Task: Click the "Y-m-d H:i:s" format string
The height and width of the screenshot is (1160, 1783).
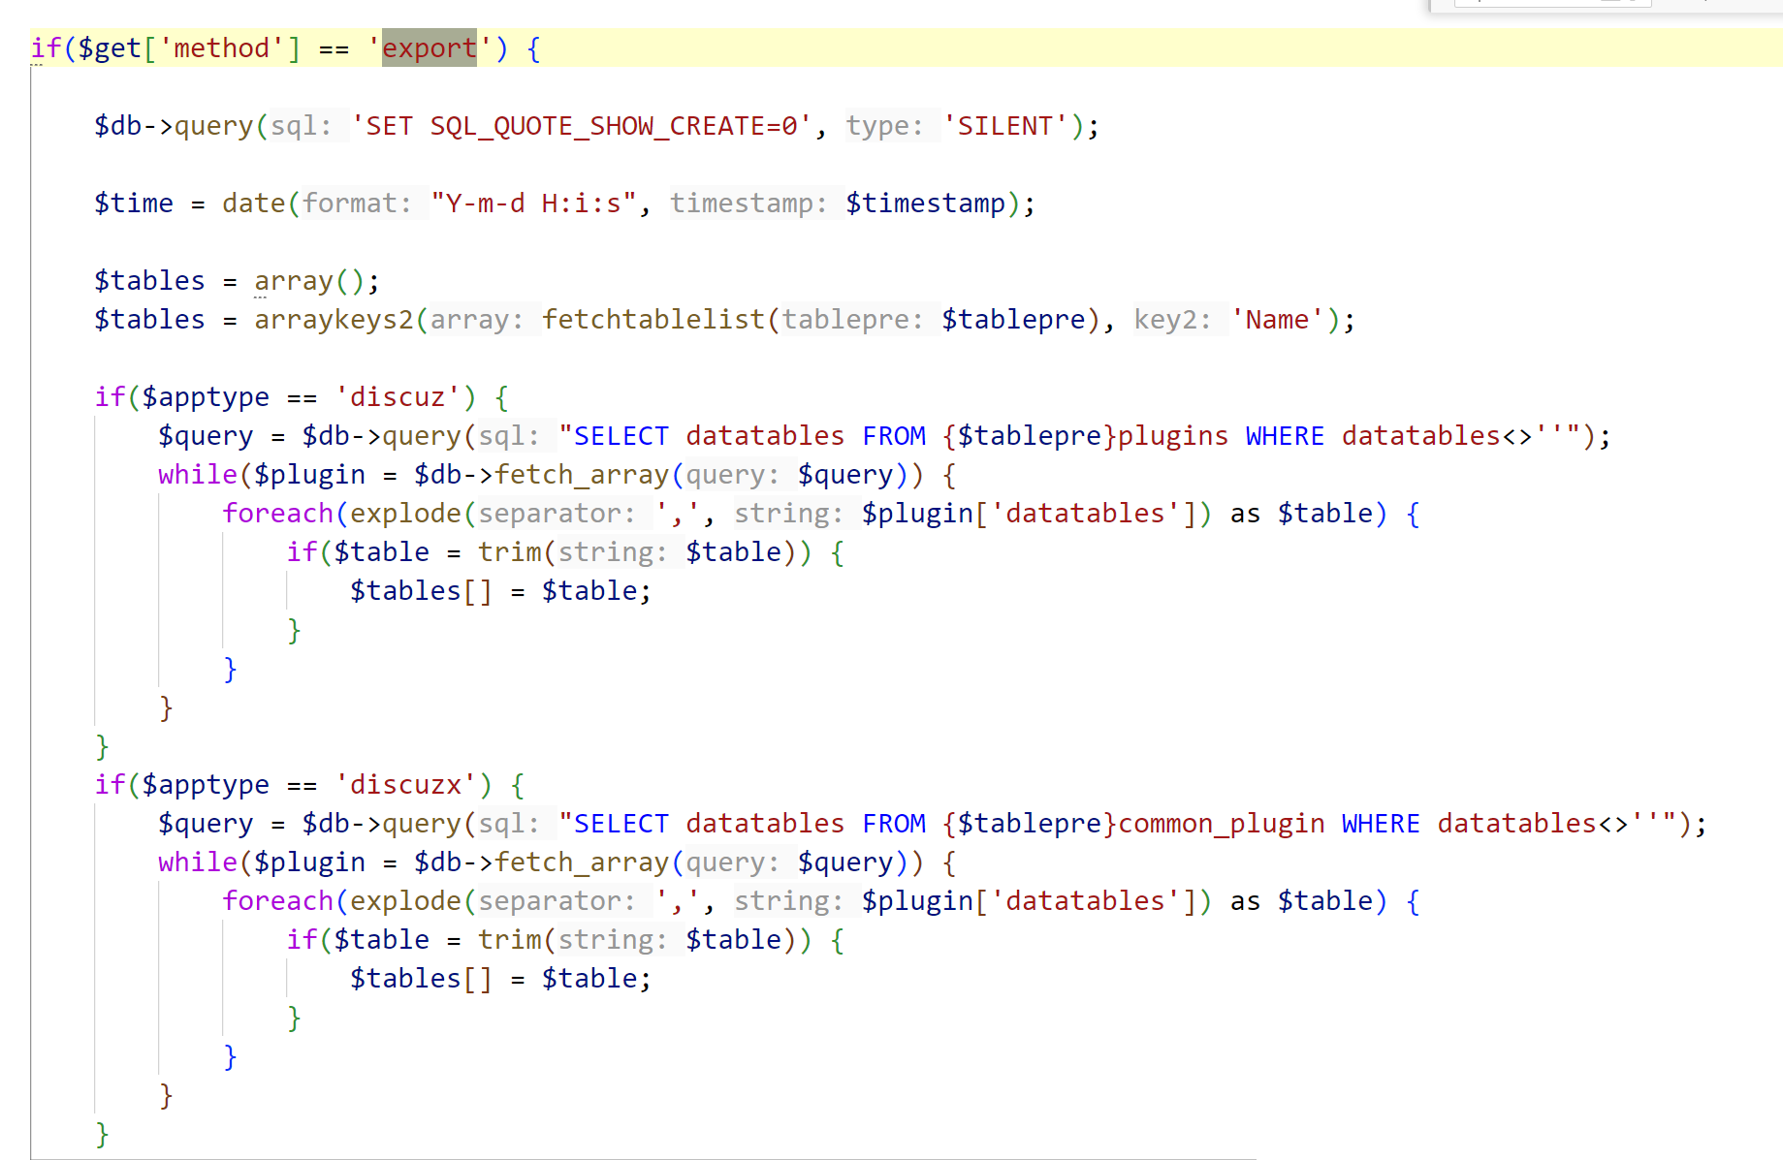Action: 533,204
